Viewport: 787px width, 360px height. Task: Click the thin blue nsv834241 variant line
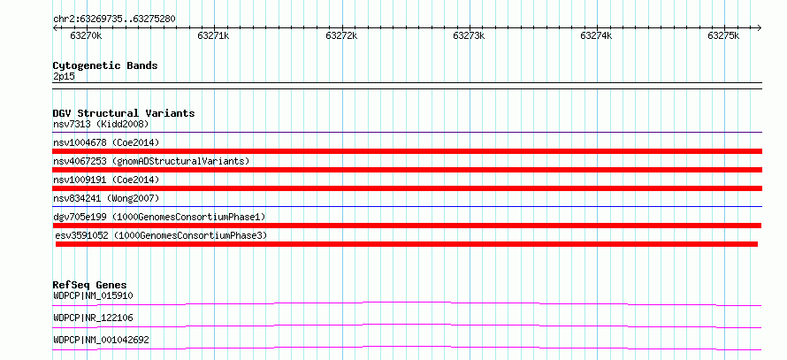(407, 206)
